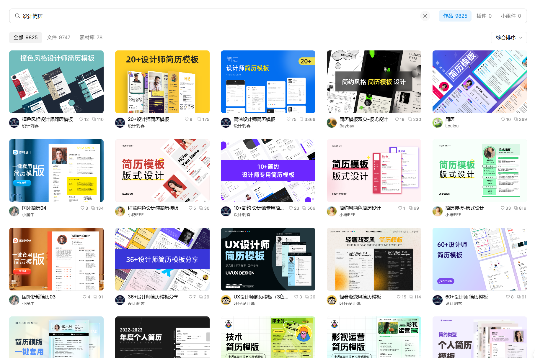Click copy icon showing 3366

point(301,119)
